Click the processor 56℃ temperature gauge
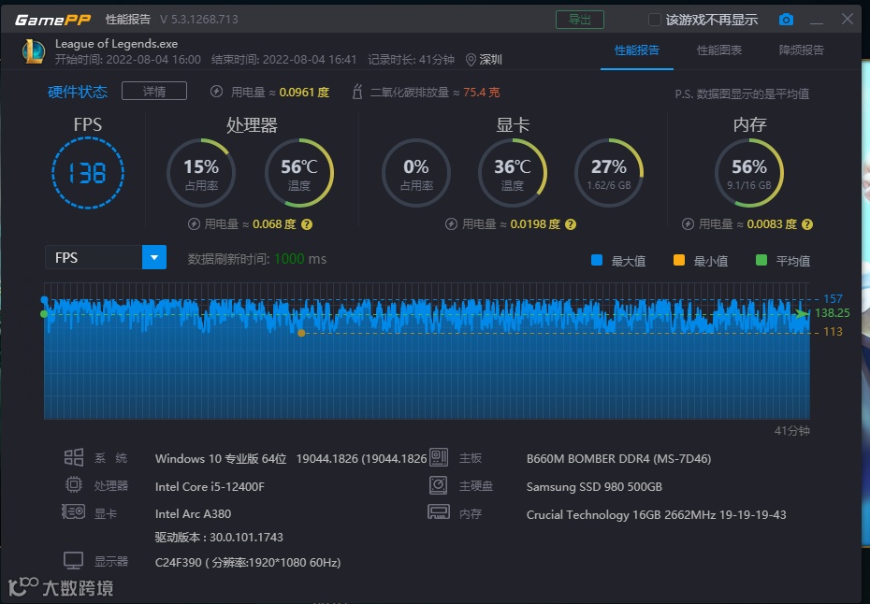This screenshot has height=604, width=870. pyautogui.click(x=299, y=173)
